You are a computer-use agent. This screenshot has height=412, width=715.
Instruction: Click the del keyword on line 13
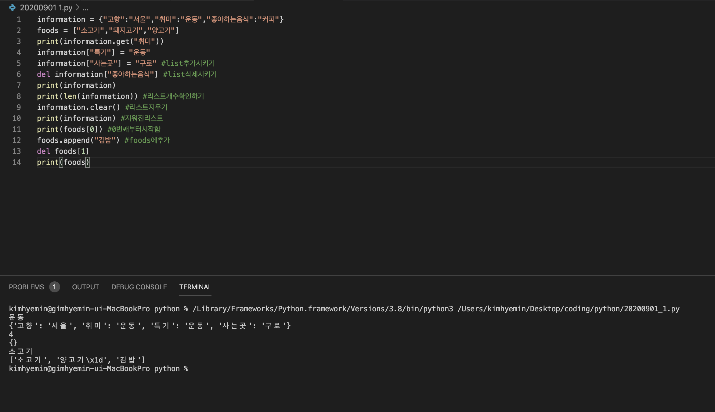tap(43, 151)
